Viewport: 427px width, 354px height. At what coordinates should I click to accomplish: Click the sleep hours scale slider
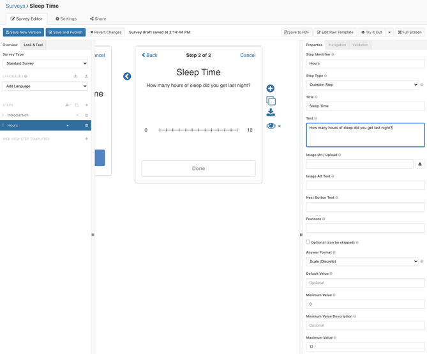tap(198, 130)
